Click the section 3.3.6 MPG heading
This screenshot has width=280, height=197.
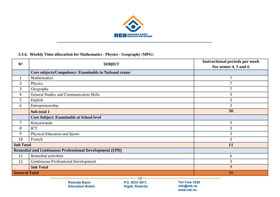86,54
